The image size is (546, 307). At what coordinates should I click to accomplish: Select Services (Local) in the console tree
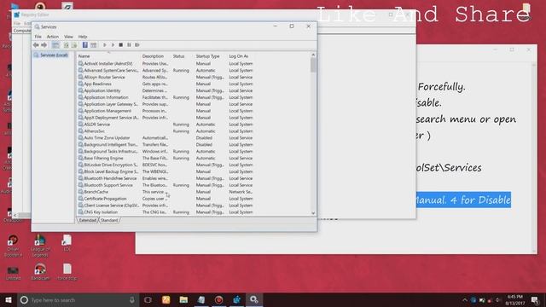coord(51,55)
